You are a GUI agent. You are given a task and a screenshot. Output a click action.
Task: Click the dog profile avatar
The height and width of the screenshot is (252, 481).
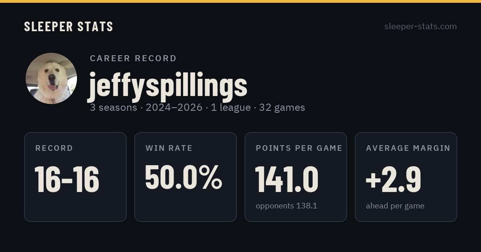pyautogui.click(x=51, y=78)
